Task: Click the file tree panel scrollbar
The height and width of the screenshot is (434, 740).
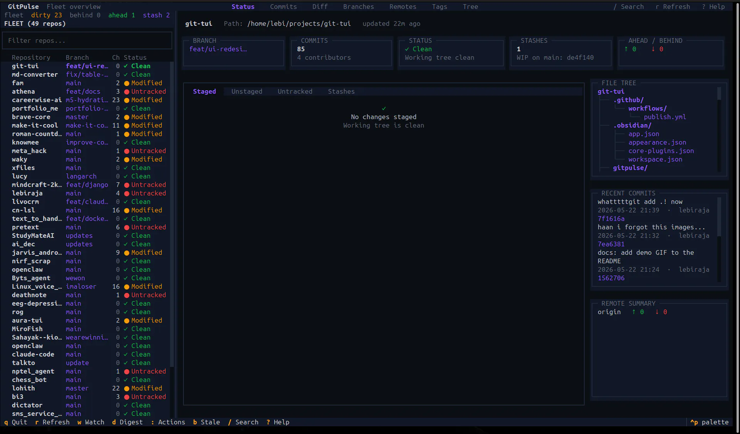Action: pyautogui.click(x=719, y=130)
